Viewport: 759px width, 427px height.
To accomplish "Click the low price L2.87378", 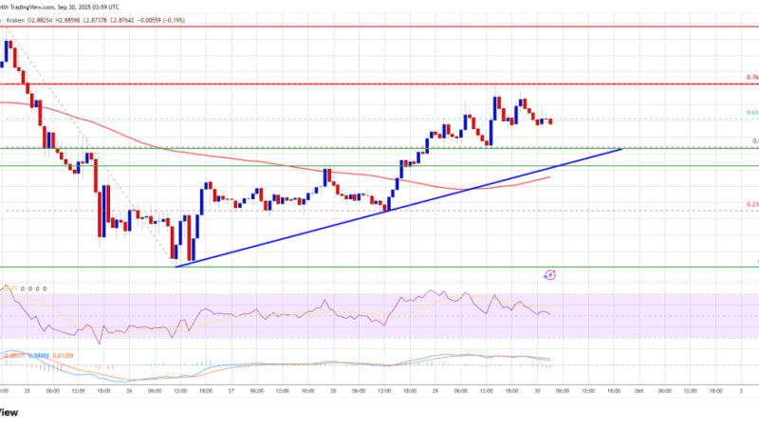I will 96,20.
